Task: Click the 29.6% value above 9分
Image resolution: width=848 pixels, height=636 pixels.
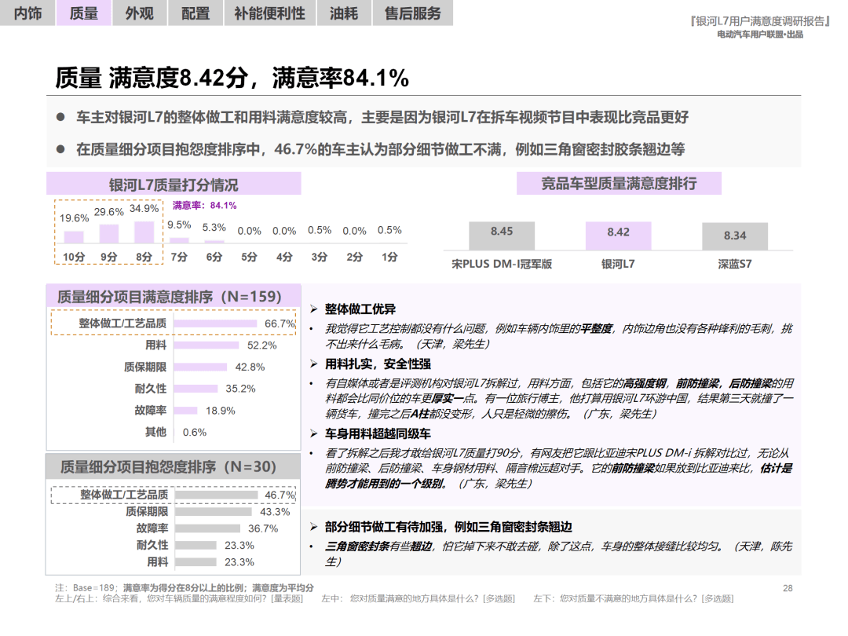Action: coord(108,212)
